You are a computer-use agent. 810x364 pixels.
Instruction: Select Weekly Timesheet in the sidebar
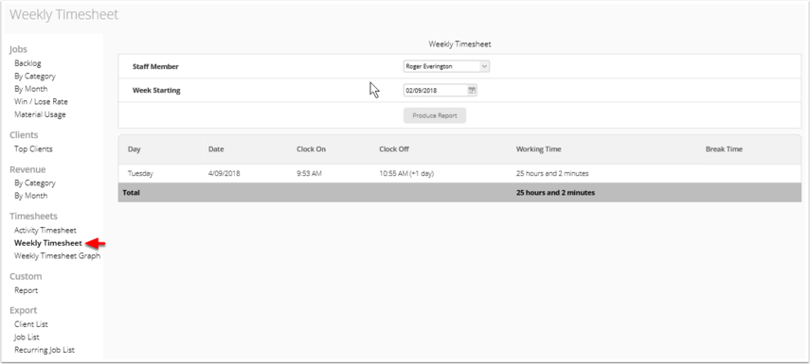[x=48, y=243]
